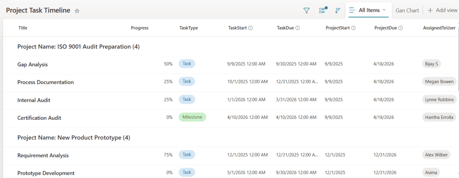Screen dimensions: 459x178
Task: Click the Progress column header
Action: pyautogui.click(x=140, y=28)
